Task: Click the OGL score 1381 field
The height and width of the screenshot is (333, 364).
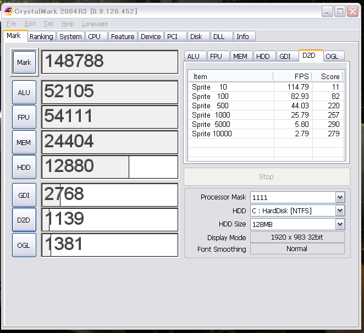Action: tap(110, 245)
